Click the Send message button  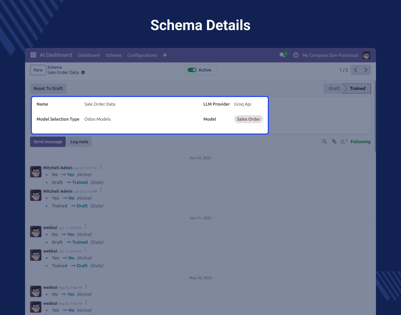tap(48, 142)
